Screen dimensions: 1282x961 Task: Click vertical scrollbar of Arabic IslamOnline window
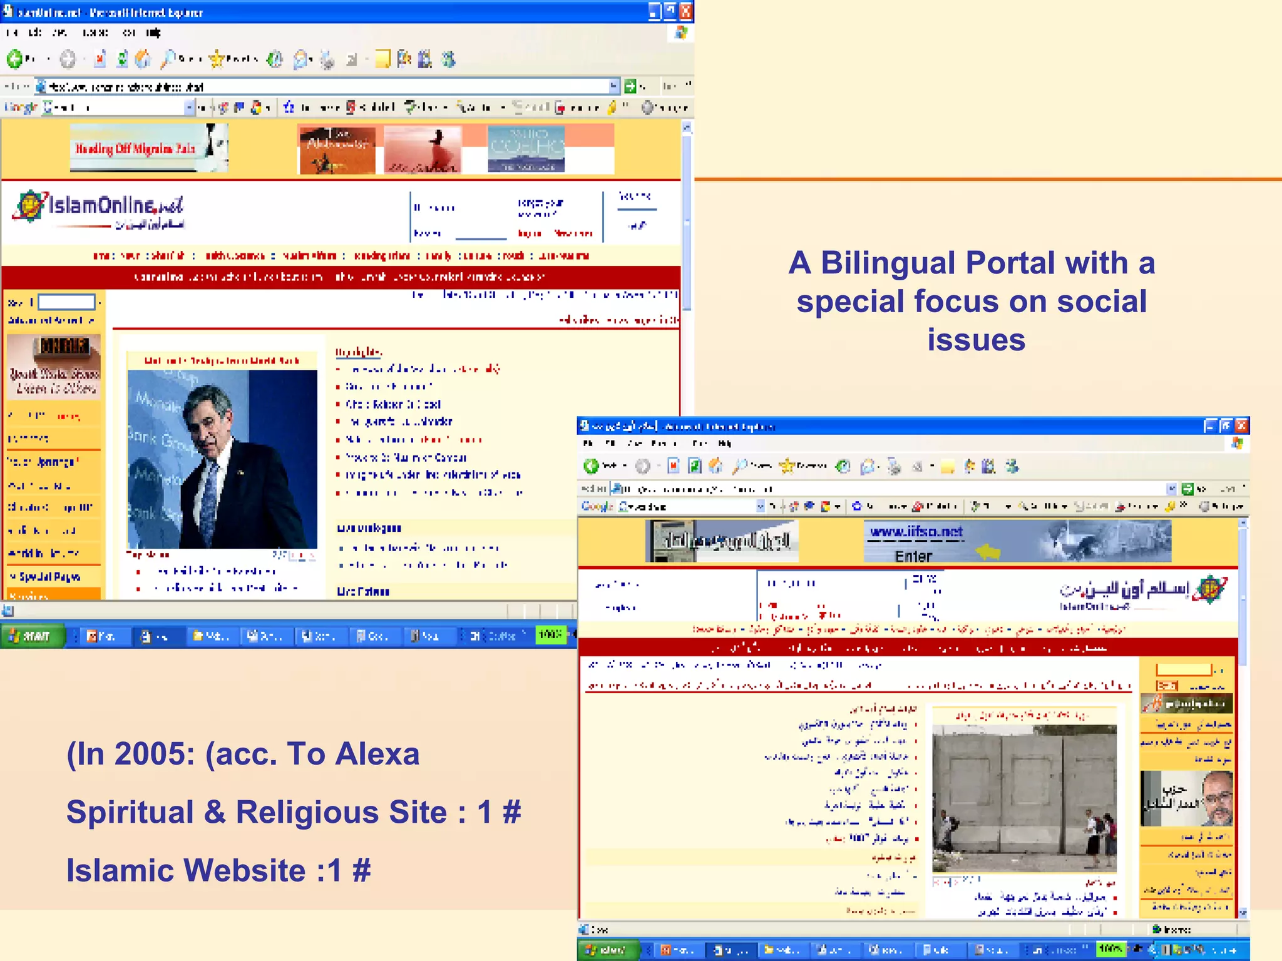(x=1243, y=718)
